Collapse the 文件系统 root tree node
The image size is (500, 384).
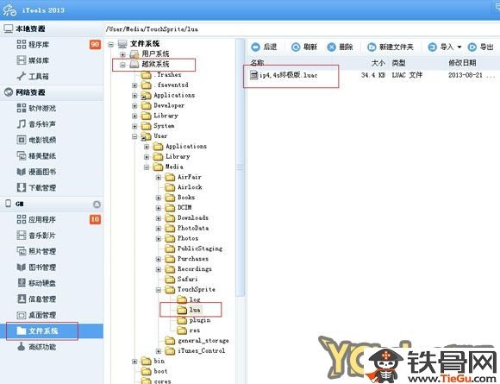[111, 44]
